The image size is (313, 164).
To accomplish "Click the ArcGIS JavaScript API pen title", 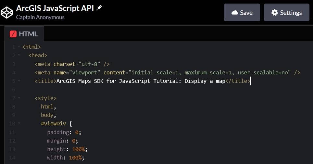I will 55,8.
